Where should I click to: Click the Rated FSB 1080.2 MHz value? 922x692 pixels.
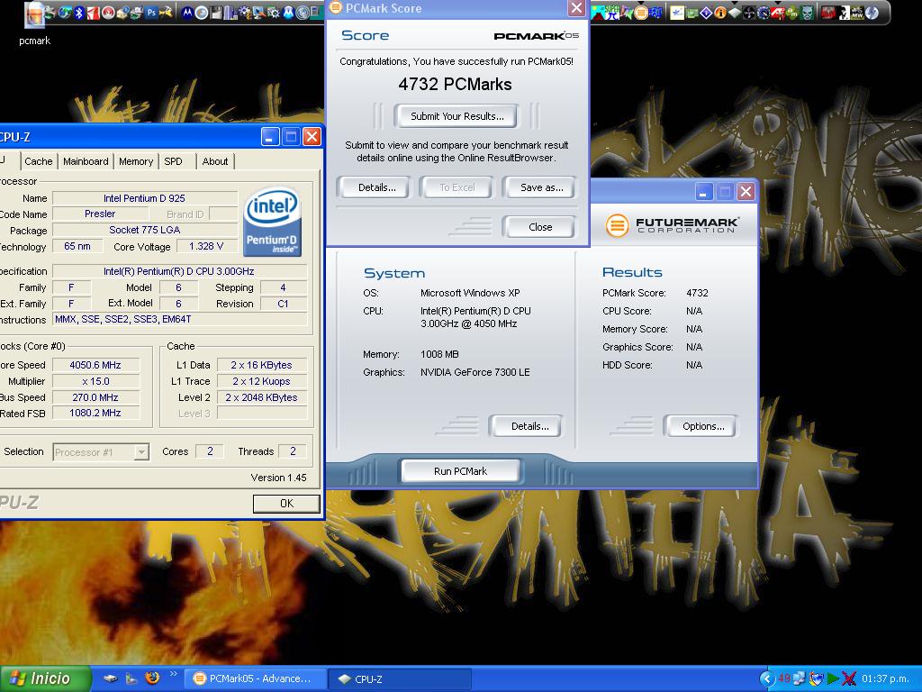[95, 413]
